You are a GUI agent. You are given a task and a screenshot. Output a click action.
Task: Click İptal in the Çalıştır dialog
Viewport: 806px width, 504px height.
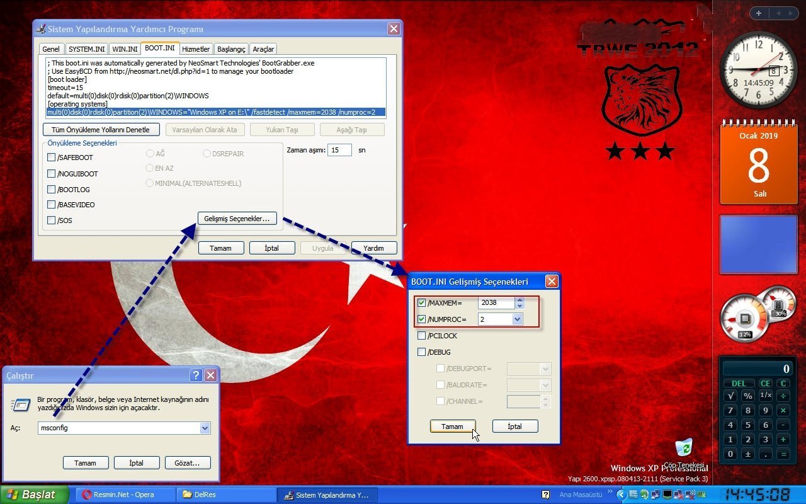pyautogui.click(x=137, y=463)
